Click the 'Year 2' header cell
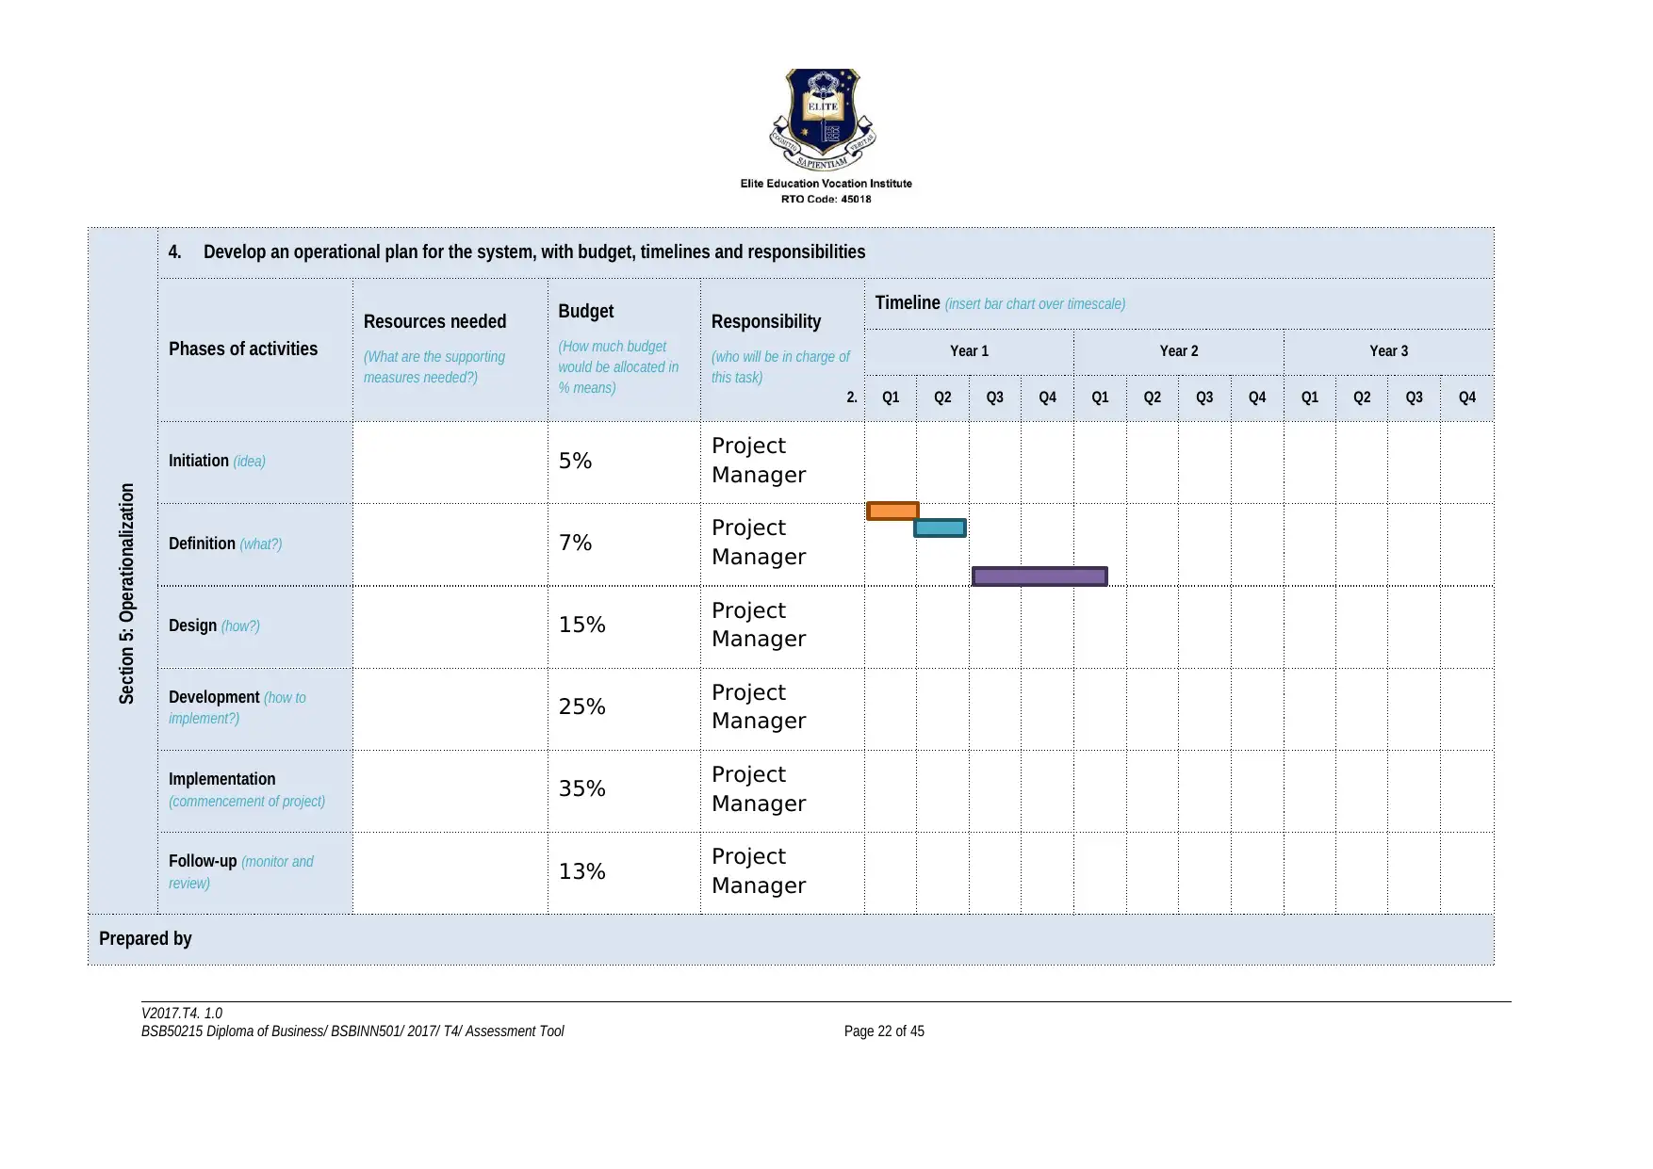This screenshot has height=1169, width=1653. pyautogui.click(x=1178, y=351)
